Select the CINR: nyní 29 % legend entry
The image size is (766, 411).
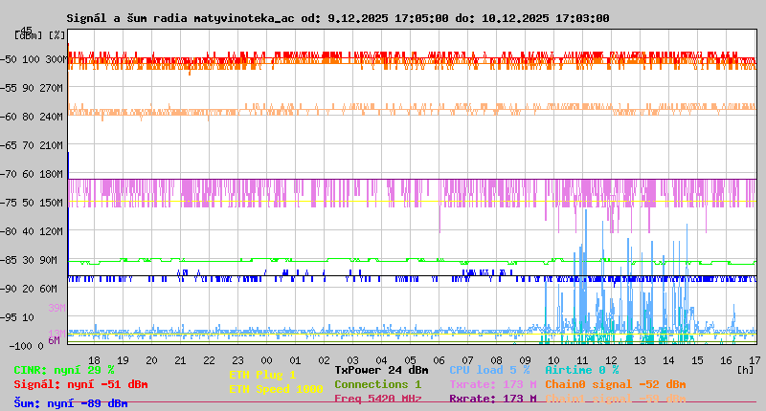[x=64, y=371]
